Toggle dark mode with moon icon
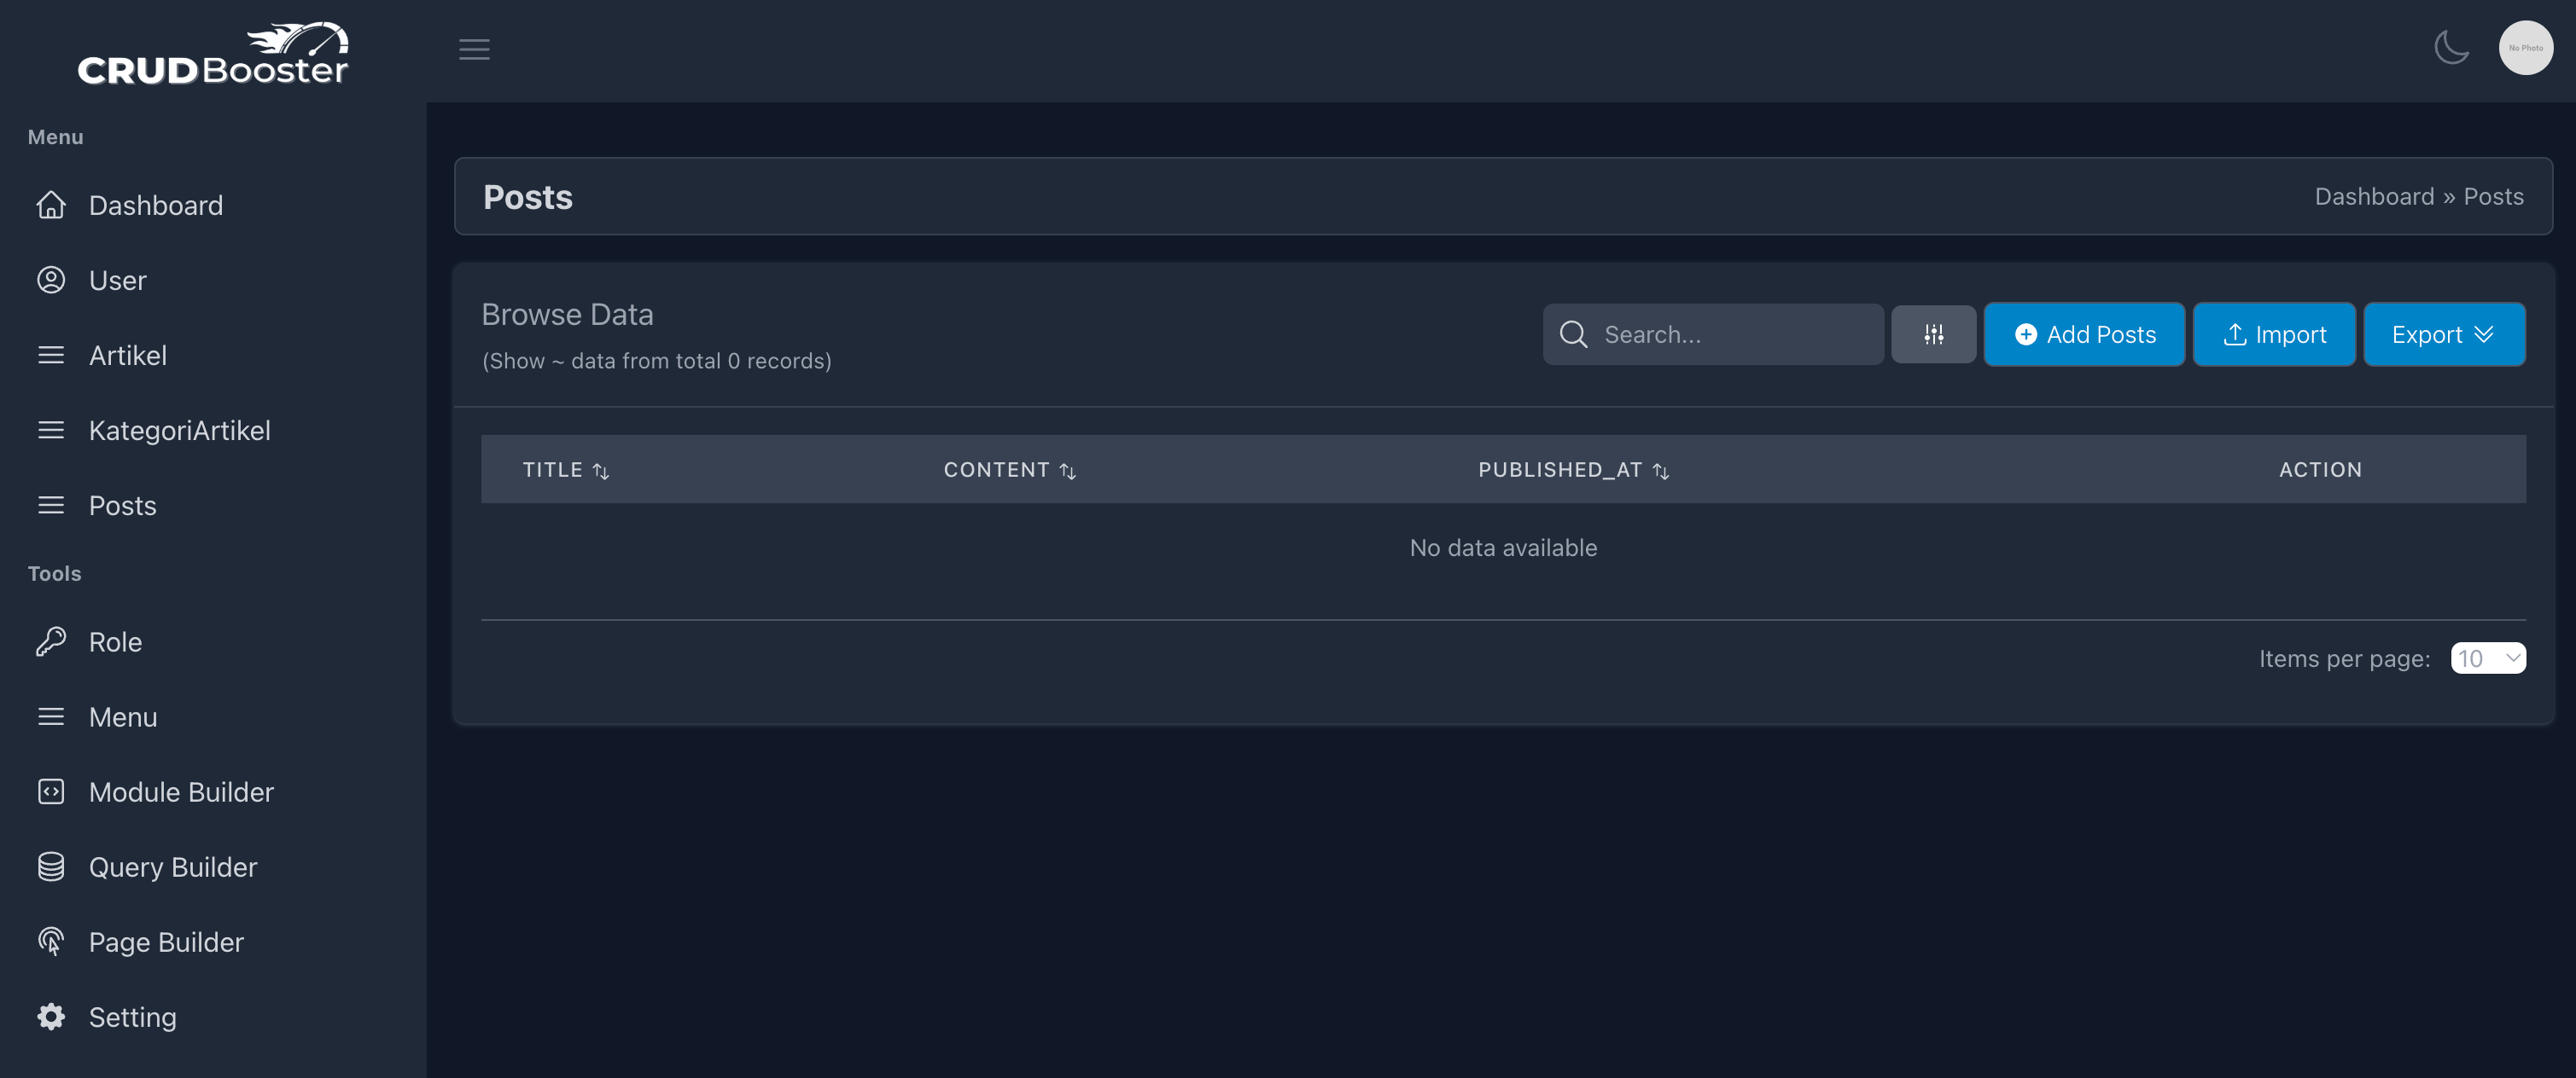Screen dimensions: 2576x1078 [2451, 47]
